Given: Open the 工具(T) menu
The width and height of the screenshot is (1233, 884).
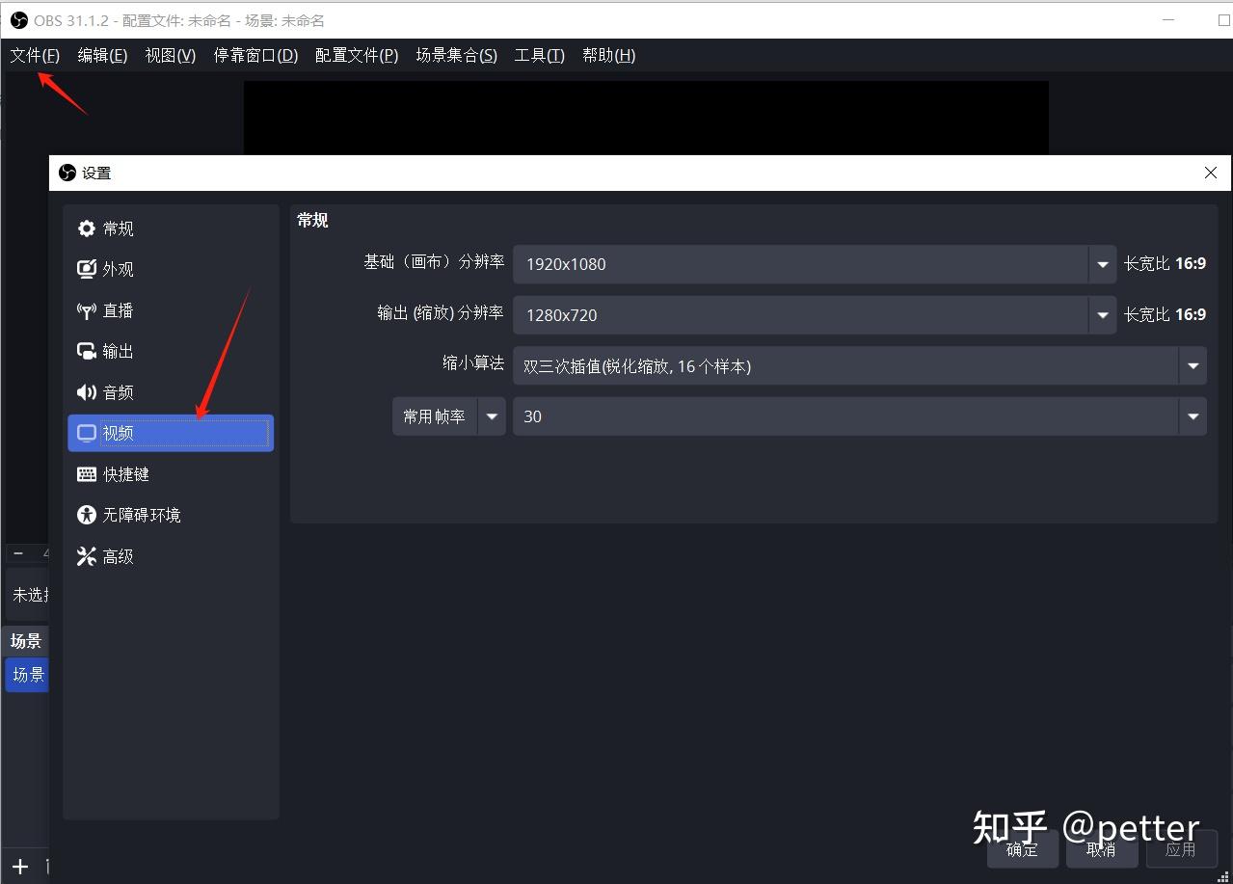Looking at the screenshot, I should point(538,55).
